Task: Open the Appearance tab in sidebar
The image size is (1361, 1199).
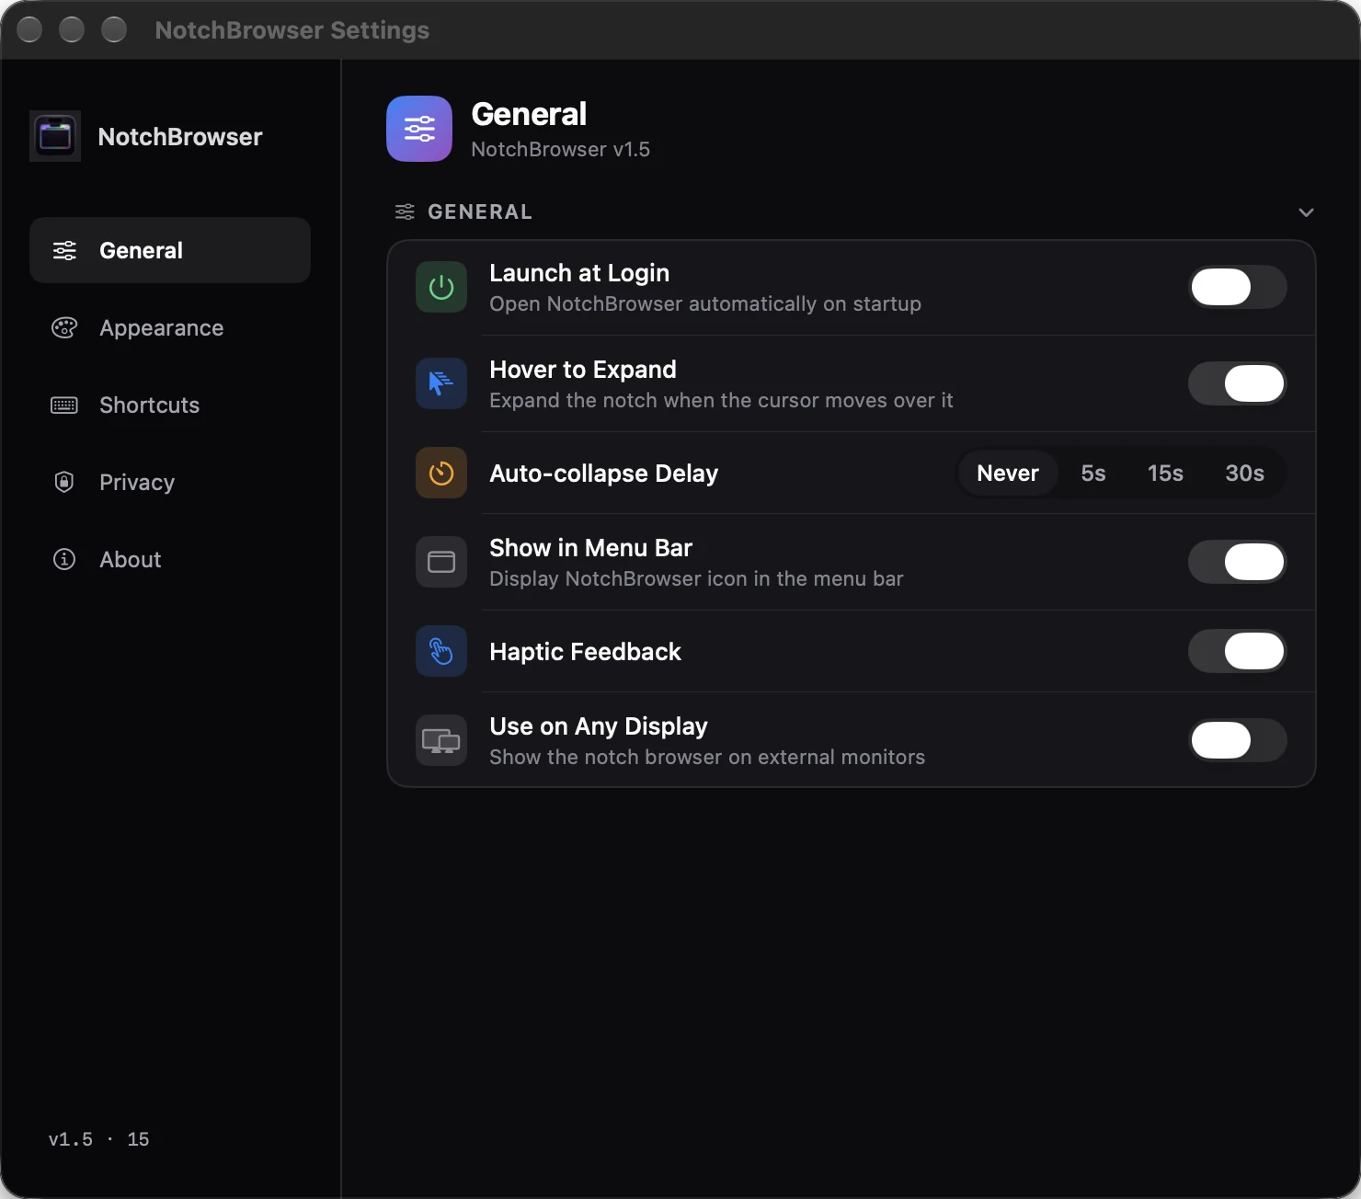Action: (170, 327)
